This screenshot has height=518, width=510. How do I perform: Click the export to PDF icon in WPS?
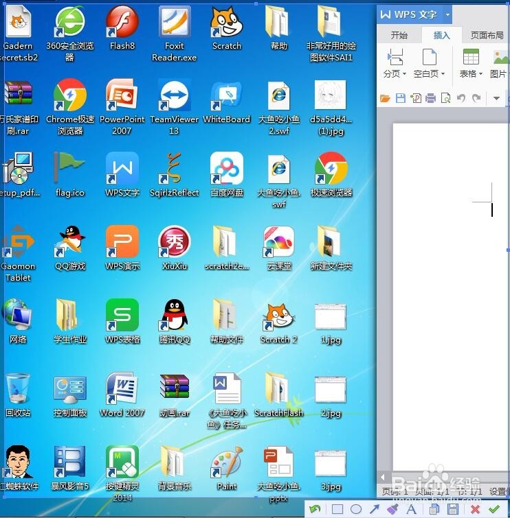416,98
